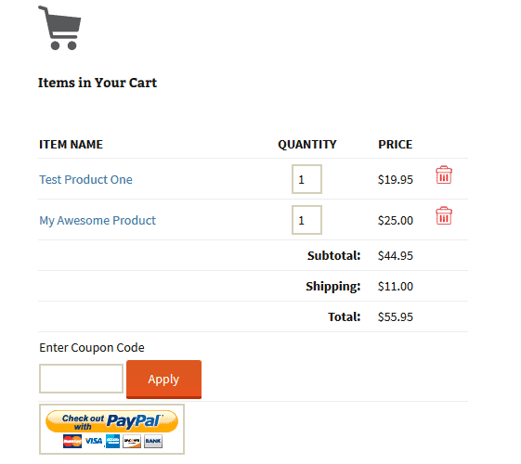Click the QUANTITY column header
The height and width of the screenshot is (464, 521).
point(307,145)
